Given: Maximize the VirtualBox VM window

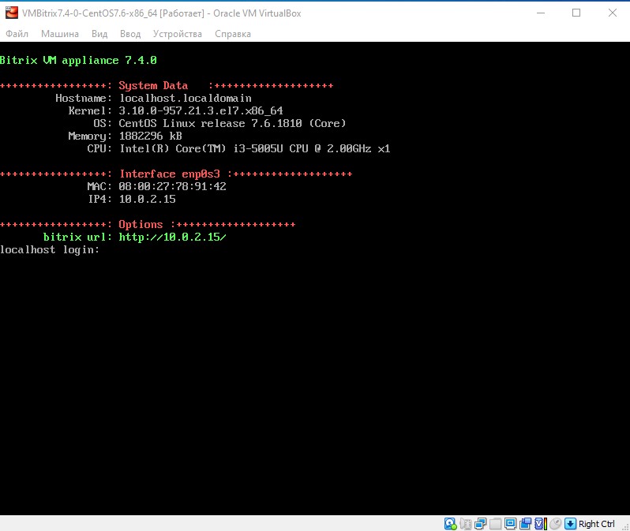Looking at the screenshot, I should [576, 13].
